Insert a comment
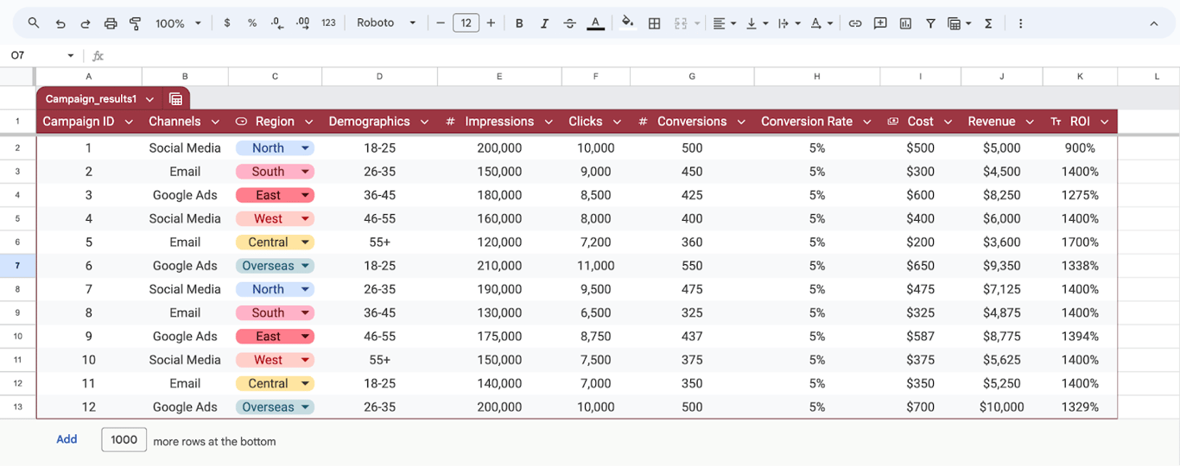Image resolution: width=1180 pixels, height=466 pixels. (880, 23)
